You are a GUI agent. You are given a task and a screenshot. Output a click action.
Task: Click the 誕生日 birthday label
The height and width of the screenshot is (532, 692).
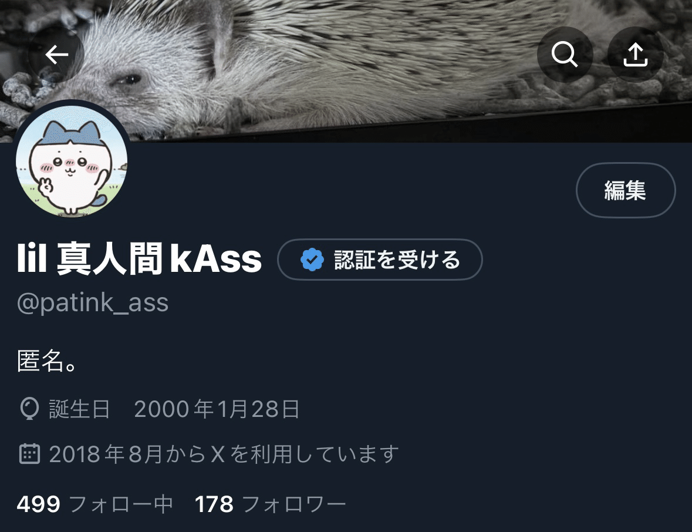coord(79,409)
